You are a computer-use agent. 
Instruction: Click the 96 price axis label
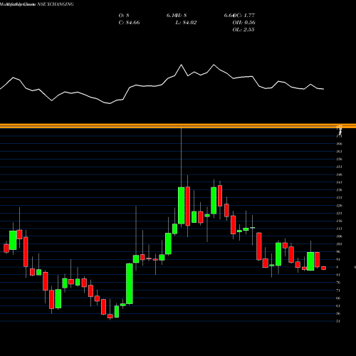[x=339, y=252]
